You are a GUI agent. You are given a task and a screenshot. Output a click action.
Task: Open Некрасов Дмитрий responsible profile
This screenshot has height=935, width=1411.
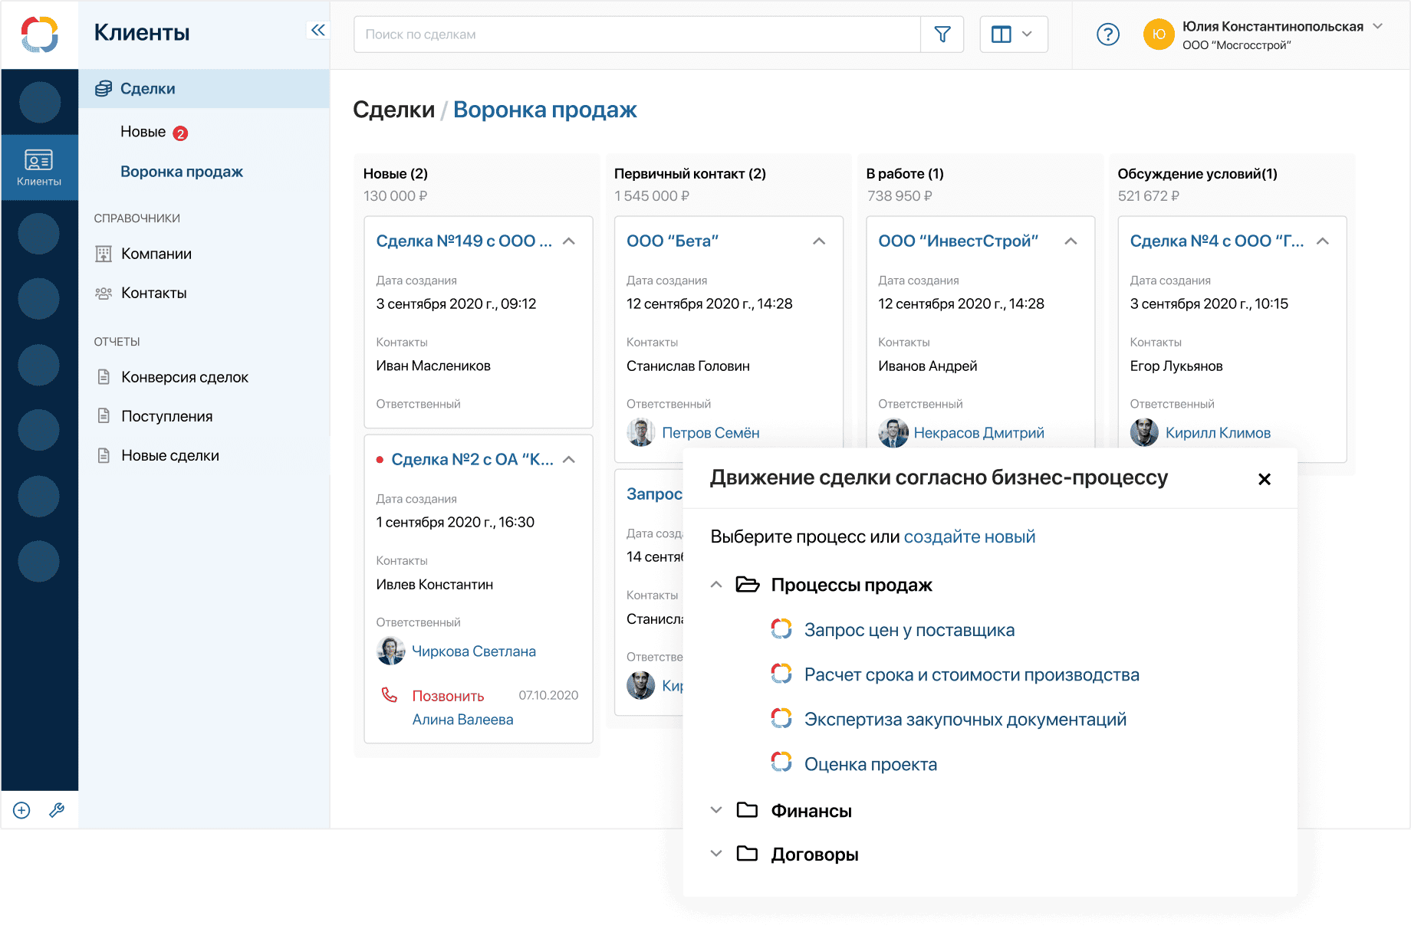point(978,432)
